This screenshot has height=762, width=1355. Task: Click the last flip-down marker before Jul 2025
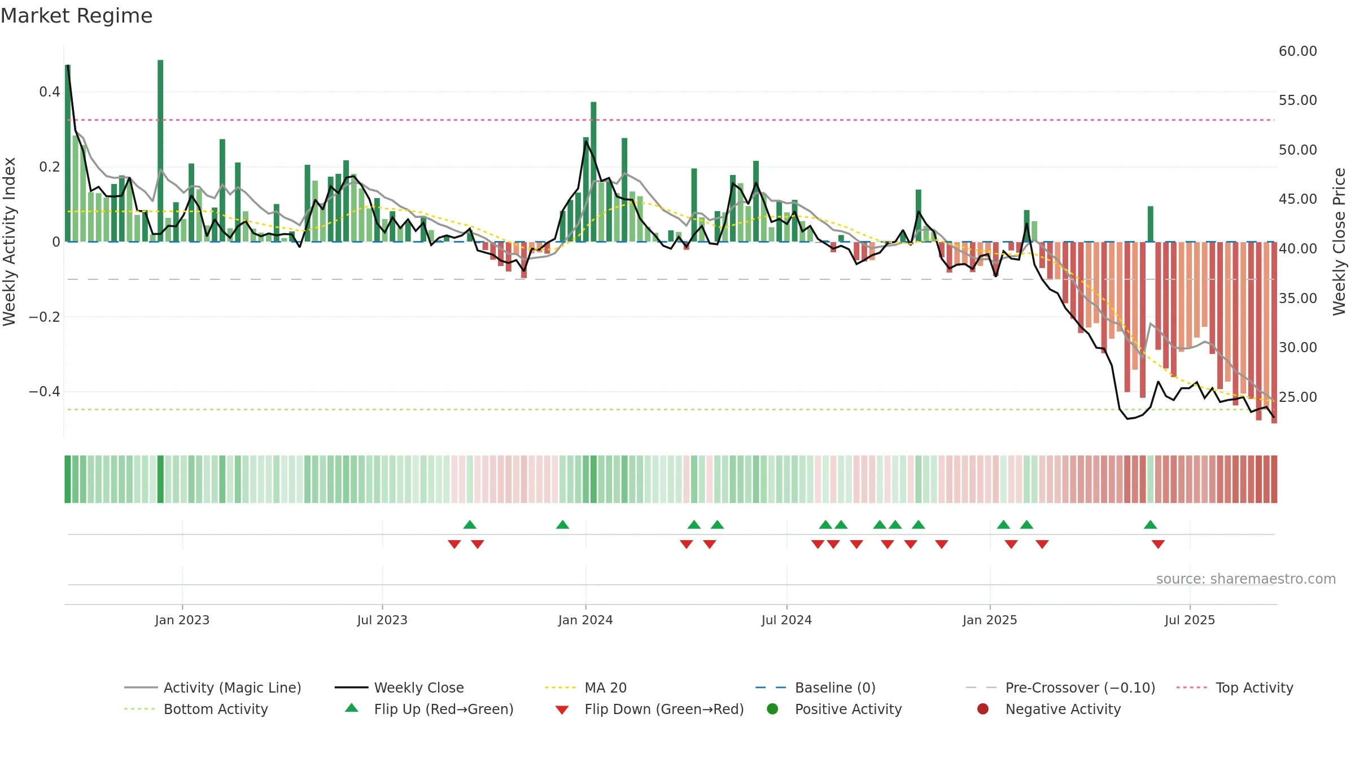tap(1159, 544)
